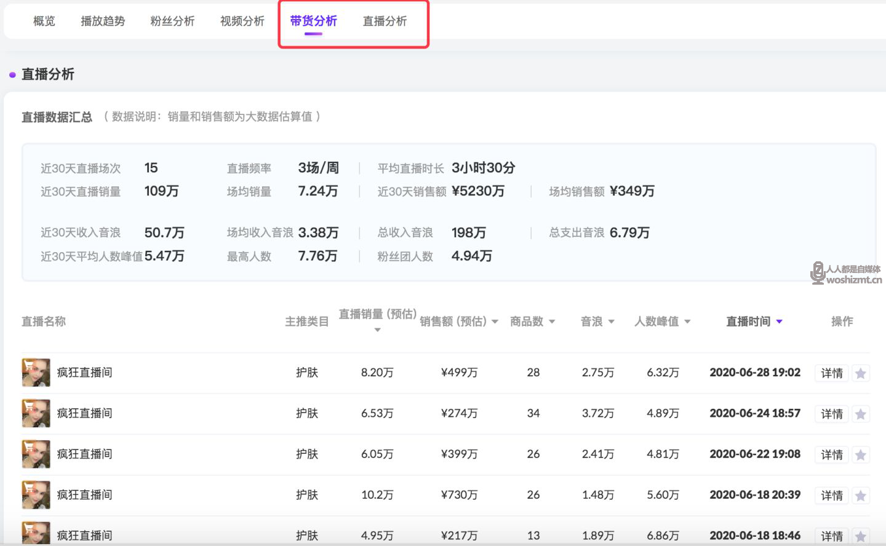886x546 pixels.
Task: Select the 带货分析 tab
Action: tap(314, 21)
